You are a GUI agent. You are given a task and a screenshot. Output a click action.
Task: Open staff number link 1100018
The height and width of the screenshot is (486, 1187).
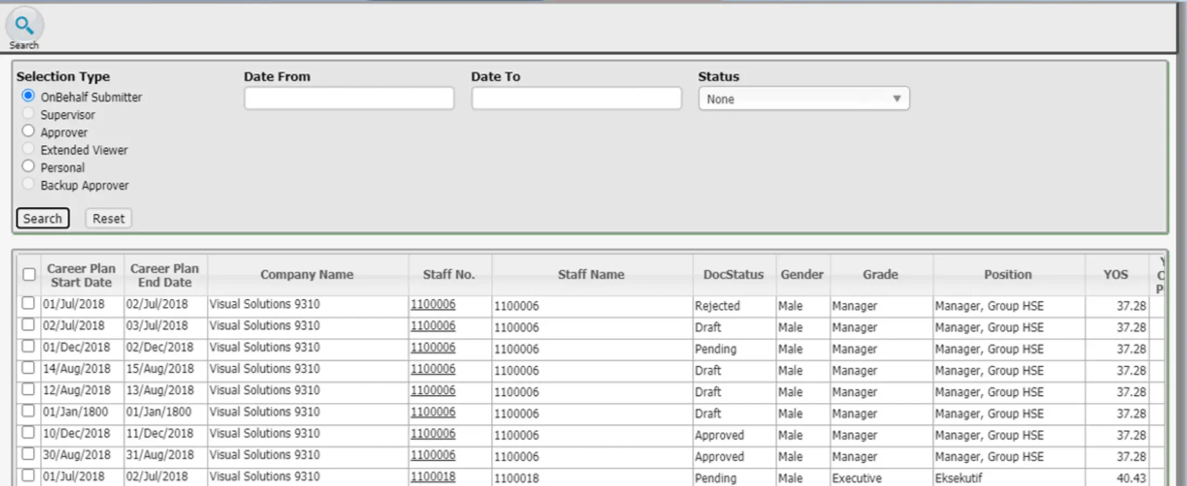point(433,477)
